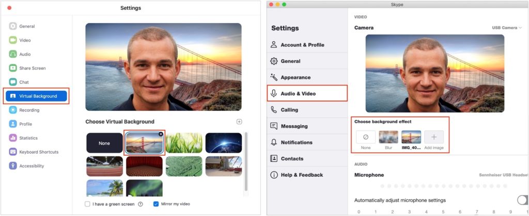The height and width of the screenshot is (216, 529).
Task: Choose the green grass background thumbnail
Action: pos(184,143)
